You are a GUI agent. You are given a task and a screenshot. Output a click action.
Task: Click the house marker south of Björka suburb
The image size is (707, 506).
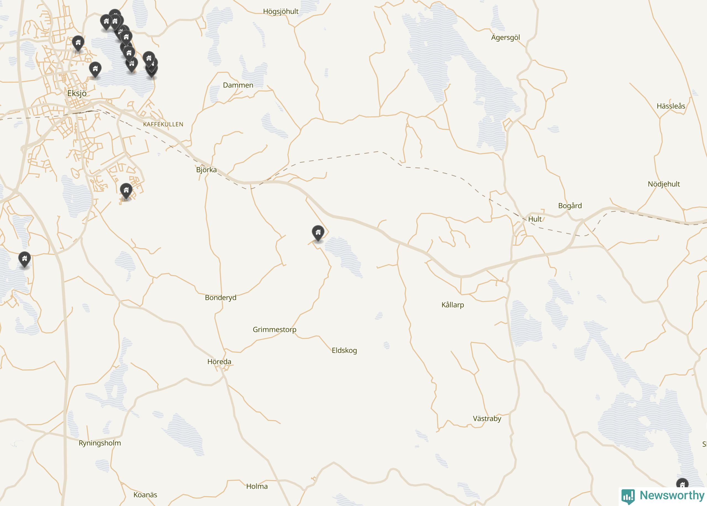126,191
